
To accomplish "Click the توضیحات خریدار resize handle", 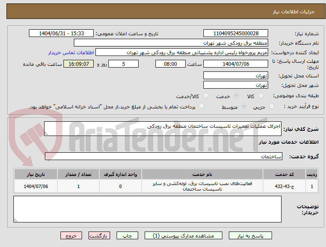I will [x=16, y=220].
